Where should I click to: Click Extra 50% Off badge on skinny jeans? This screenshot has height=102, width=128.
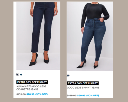pos(83,83)
